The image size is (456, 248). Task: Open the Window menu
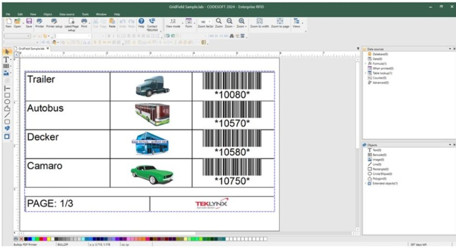[x=101, y=14]
